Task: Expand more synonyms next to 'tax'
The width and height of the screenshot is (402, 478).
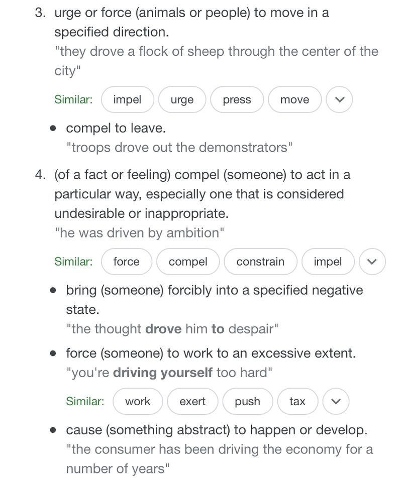Action: point(336,401)
